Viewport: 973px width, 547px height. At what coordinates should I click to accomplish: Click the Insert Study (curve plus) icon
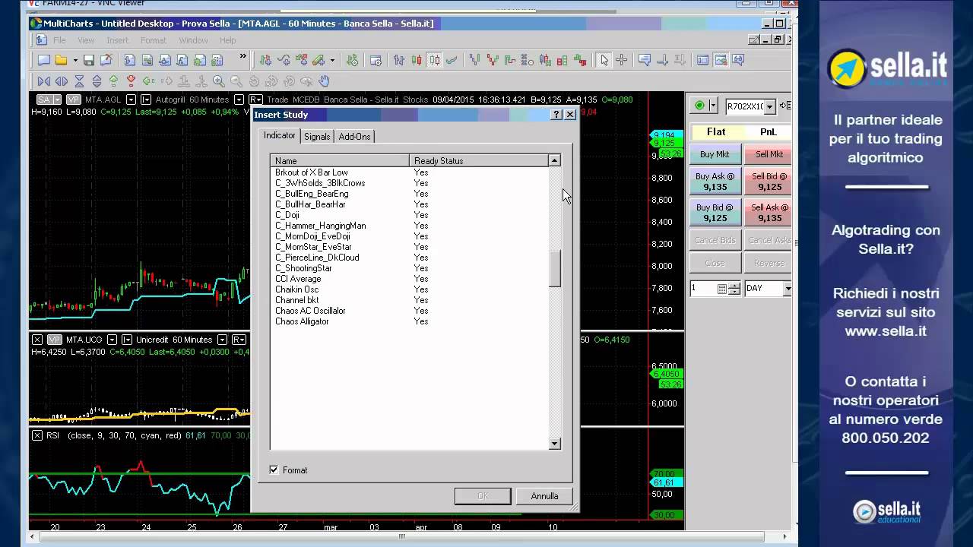284,60
